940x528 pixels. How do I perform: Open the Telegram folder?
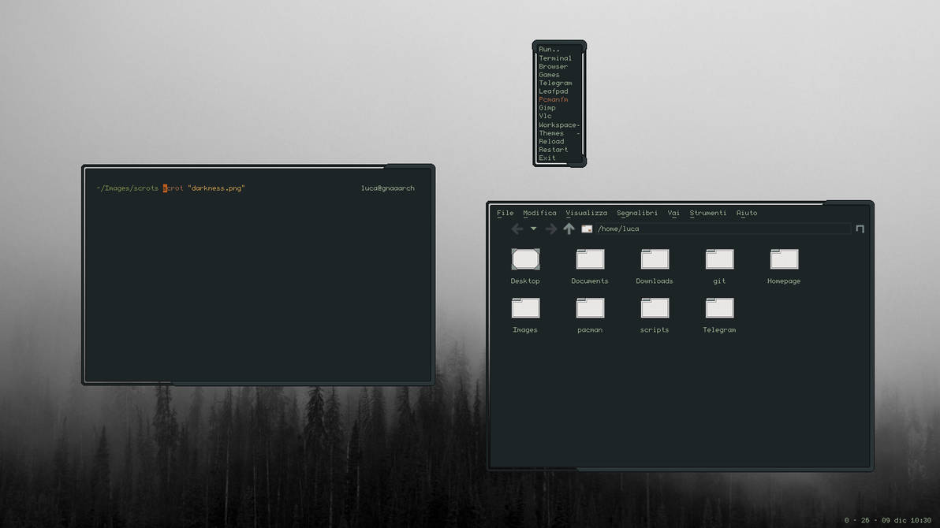718,308
